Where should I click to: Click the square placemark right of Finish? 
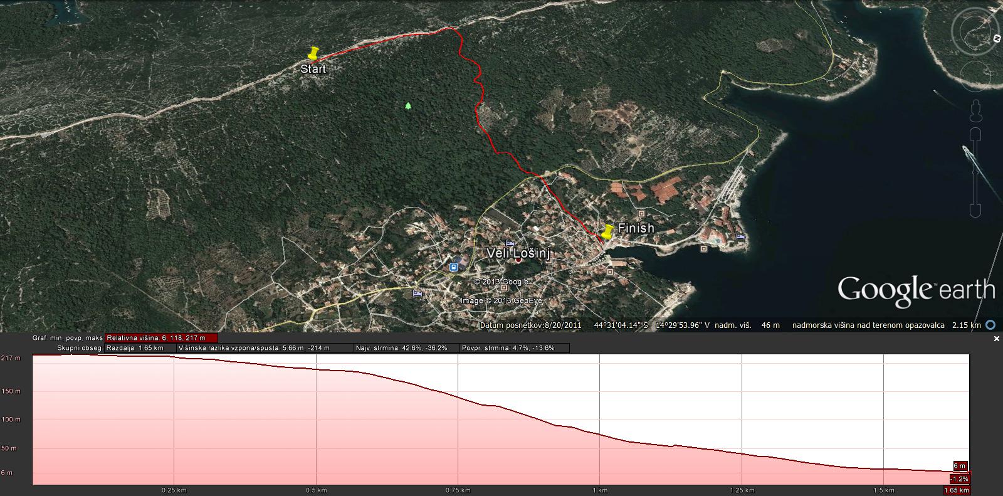[x=704, y=249]
